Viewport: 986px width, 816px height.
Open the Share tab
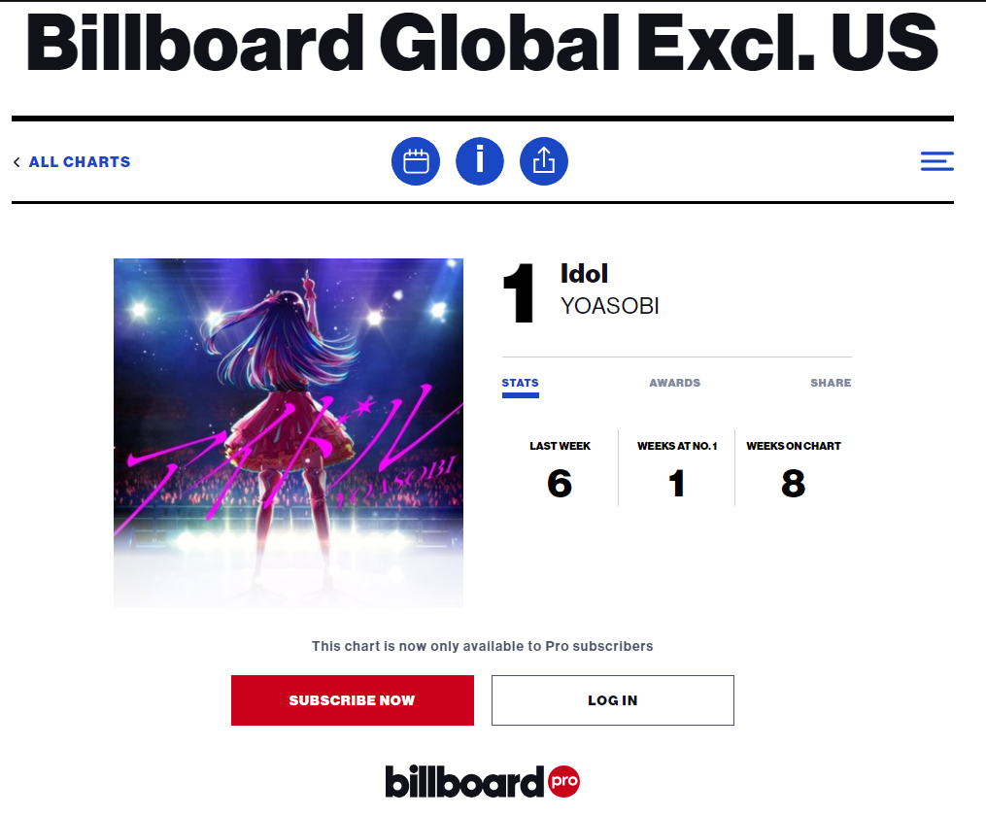(x=831, y=383)
